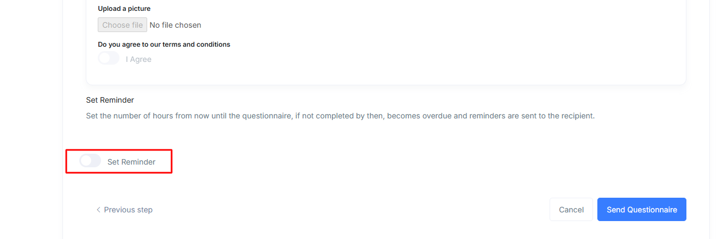Click the knob of the Set Reminder switch
This screenshot has width=719, height=239.
(x=86, y=161)
